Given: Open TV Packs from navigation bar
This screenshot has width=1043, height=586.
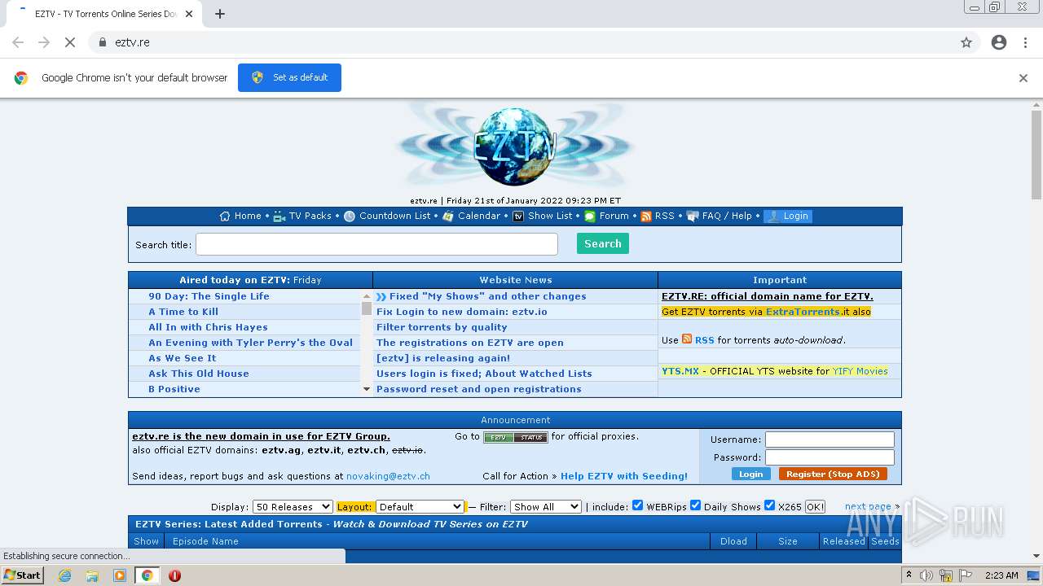Looking at the screenshot, I should (x=310, y=216).
